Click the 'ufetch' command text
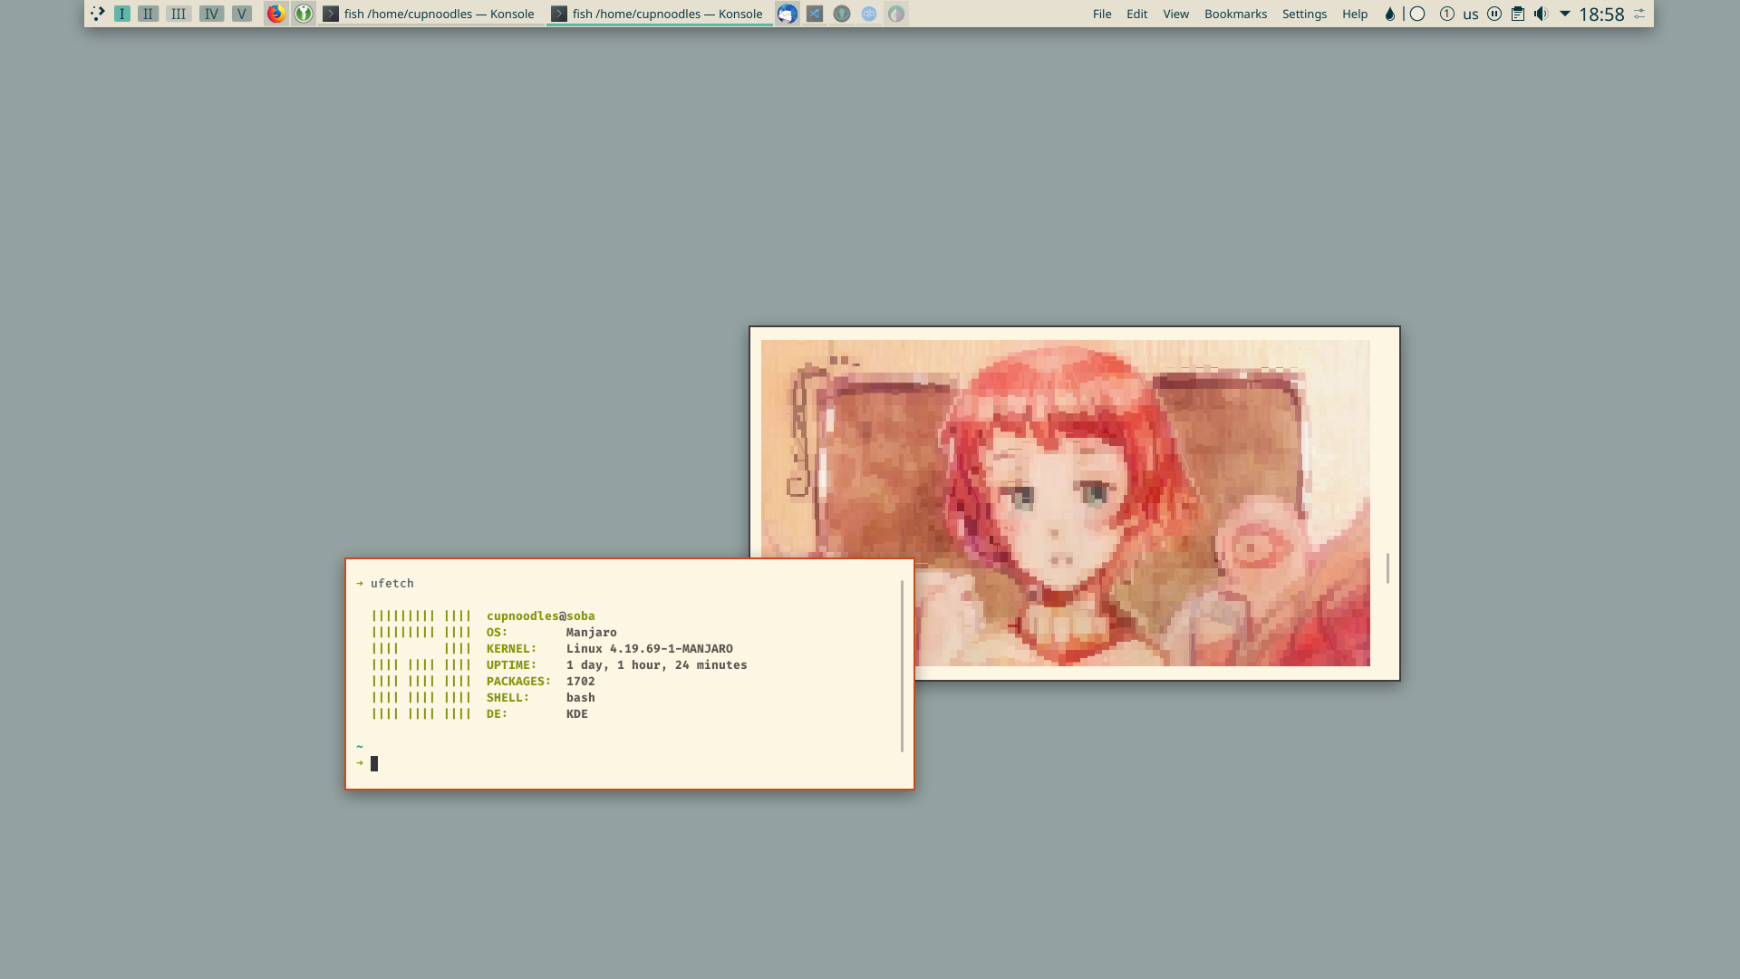1740x979 pixels. [x=391, y=583]
